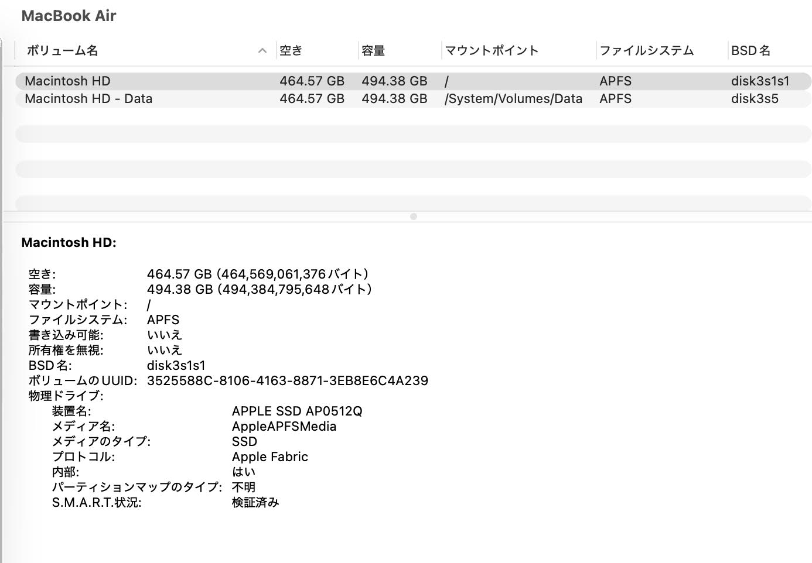Click the MacBook Air title heading
This screenshot has width=812, height=563.
tap(69, 16)
